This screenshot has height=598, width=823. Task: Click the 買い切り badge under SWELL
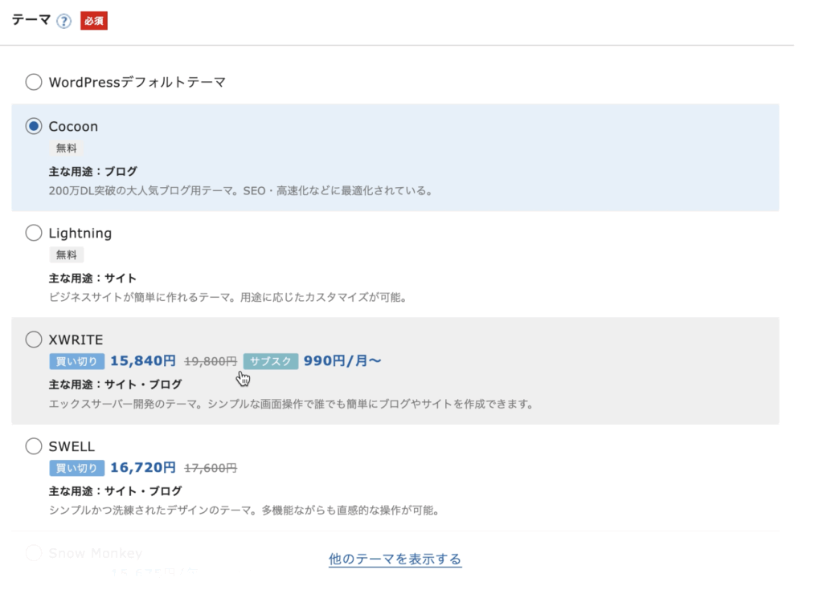76,468
